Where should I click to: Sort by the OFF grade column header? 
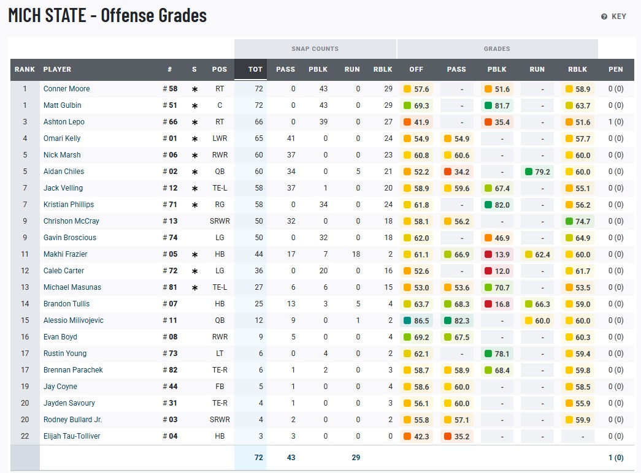pyautogui.click(x=416, y=69)
